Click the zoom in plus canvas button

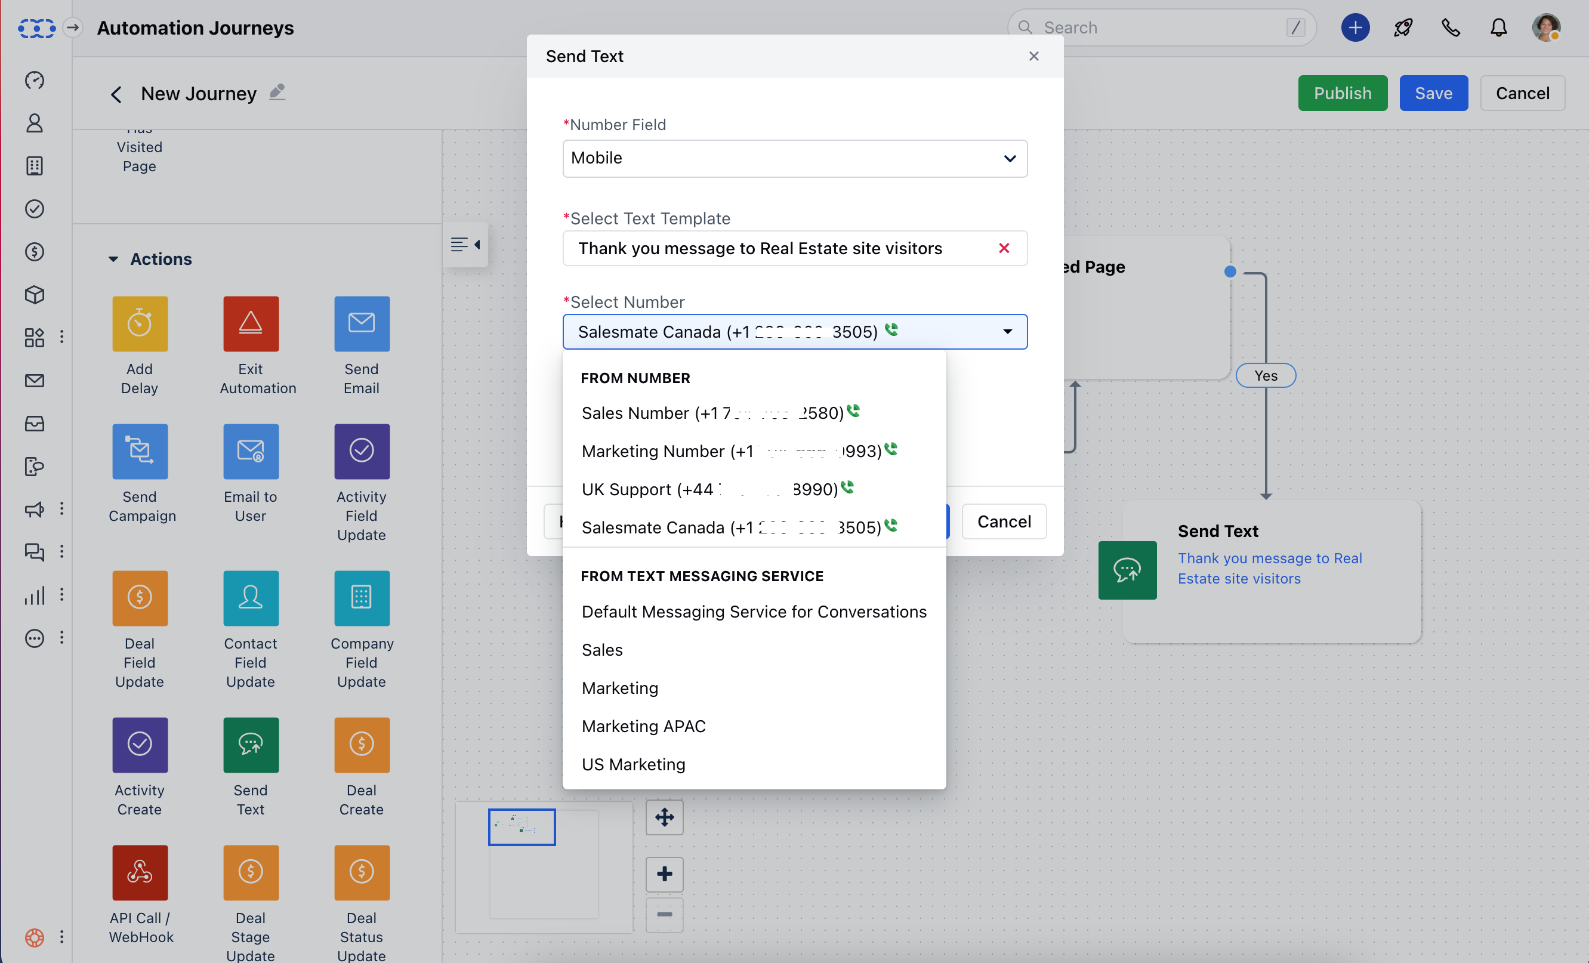[x=664, y=874]
